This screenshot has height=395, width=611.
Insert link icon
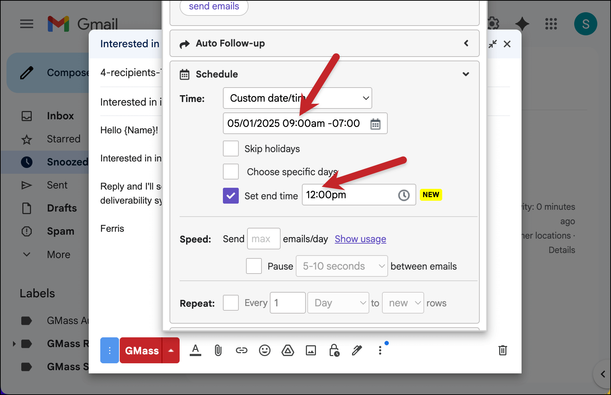coord(241,350)
